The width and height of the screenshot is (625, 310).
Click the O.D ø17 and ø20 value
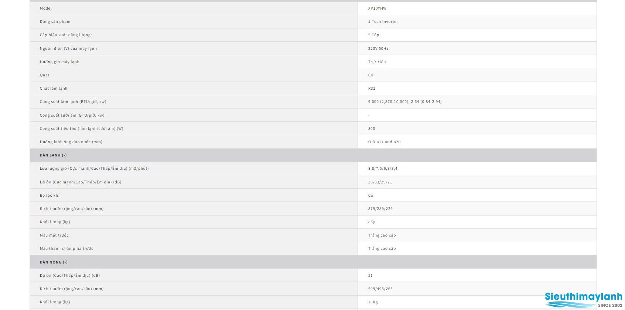tap(384, 142)
